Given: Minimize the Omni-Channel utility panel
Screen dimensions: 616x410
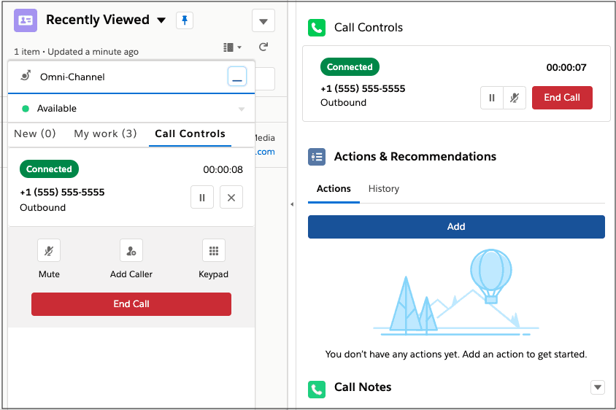Looking at the screenshot, I should tap(237, 77).
